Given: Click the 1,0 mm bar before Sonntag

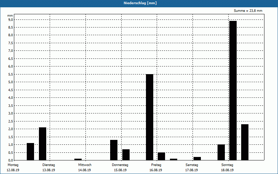Looking at the screenshot, I should pos(221,152).
